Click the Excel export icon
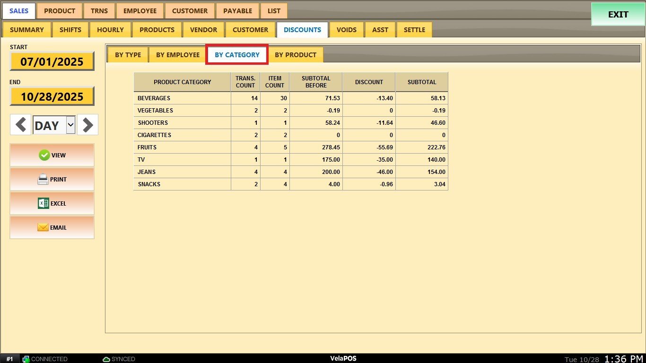 click(x=44, y=204)
